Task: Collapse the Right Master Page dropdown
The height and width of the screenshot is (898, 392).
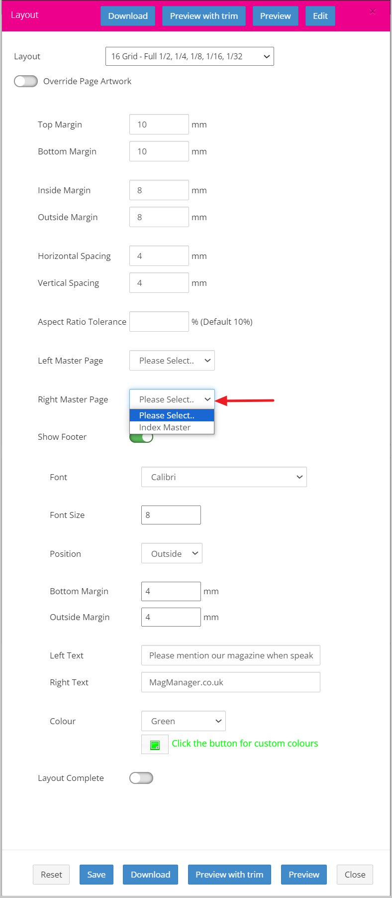Action: (x=172, y=399)
